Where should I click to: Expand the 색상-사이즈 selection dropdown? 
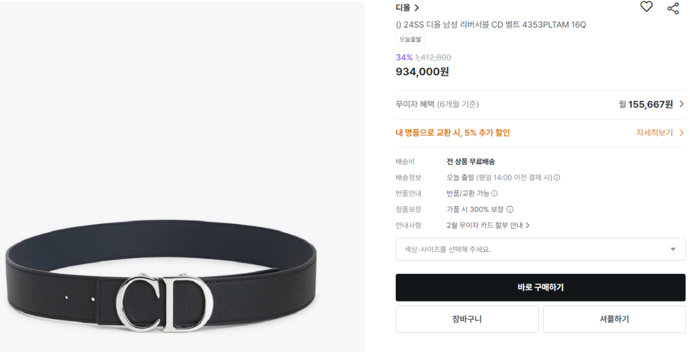click(x=540, y=249)
